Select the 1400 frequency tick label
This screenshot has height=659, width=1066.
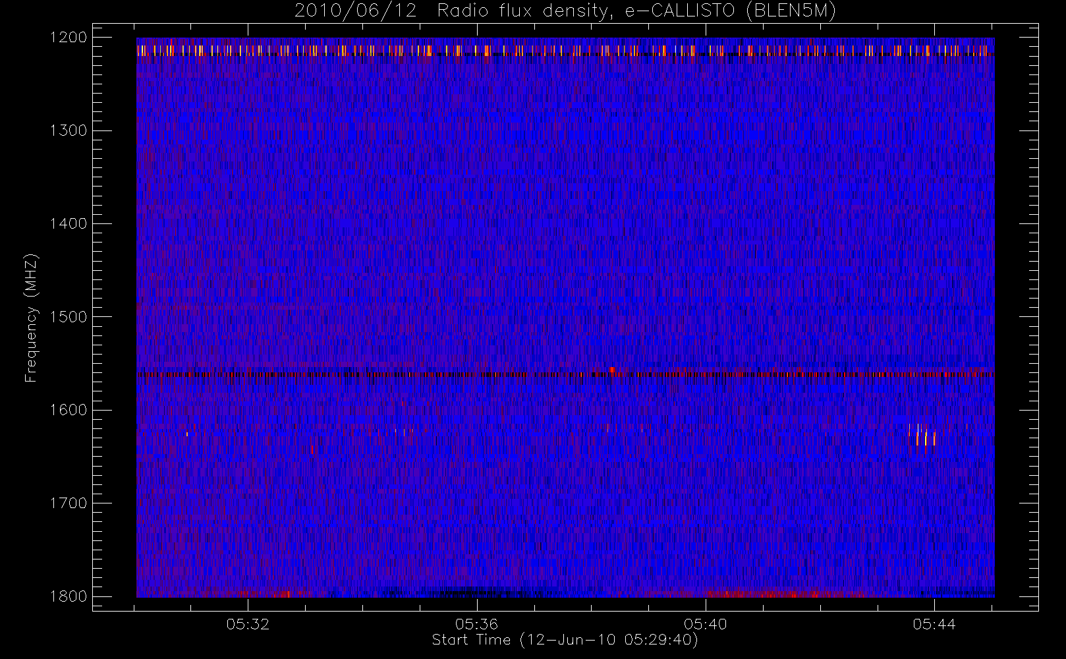click(69, 223)
